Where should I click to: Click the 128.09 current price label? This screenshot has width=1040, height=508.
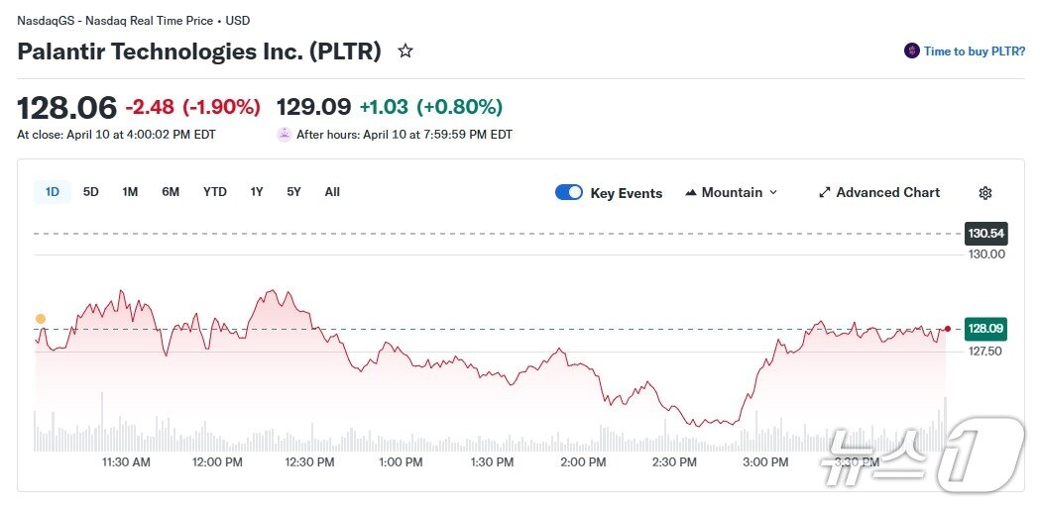(984, 329)
